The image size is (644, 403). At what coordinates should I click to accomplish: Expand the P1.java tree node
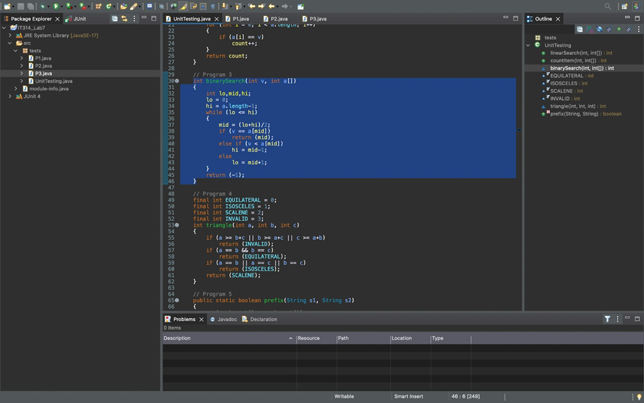[21, 58]
